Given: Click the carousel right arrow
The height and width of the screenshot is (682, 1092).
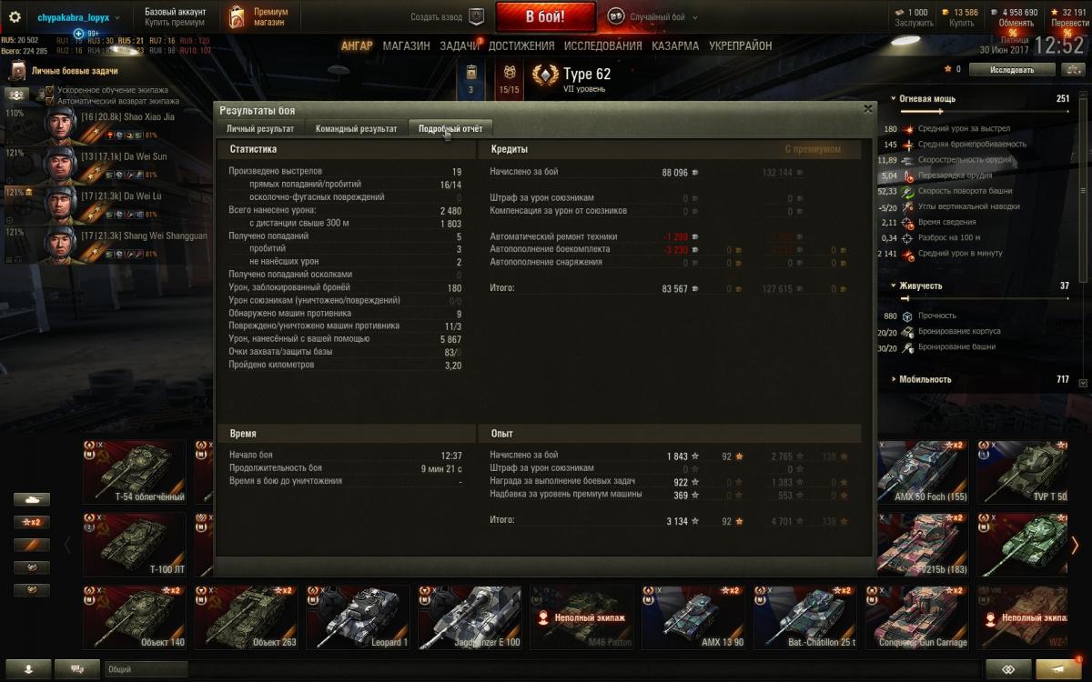Looking at the screenshot, I should tap(1076, 545).
